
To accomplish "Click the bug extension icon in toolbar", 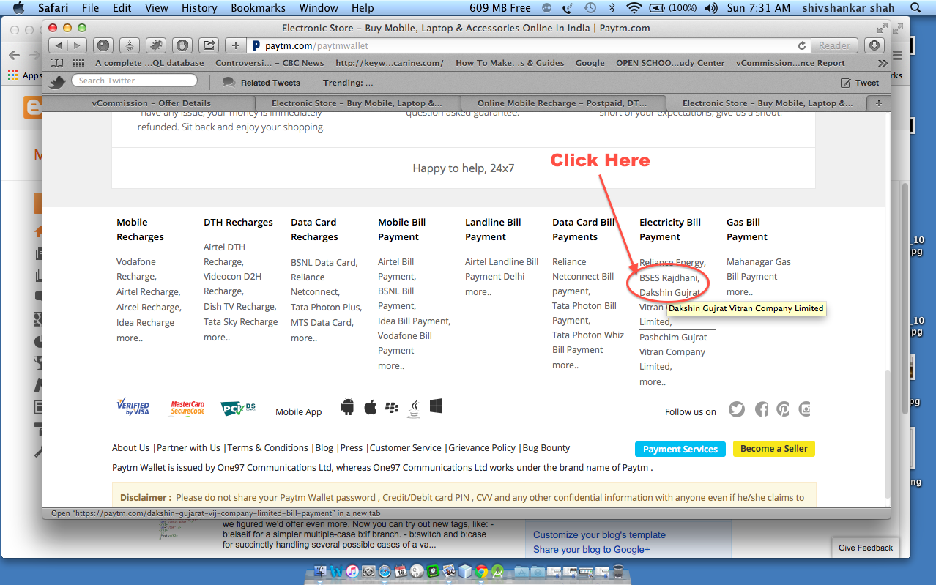I will coord(156,45).
